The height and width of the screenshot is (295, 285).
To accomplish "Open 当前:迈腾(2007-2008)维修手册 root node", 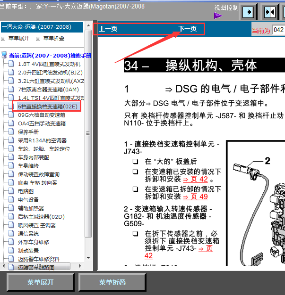I will point(50,56).
